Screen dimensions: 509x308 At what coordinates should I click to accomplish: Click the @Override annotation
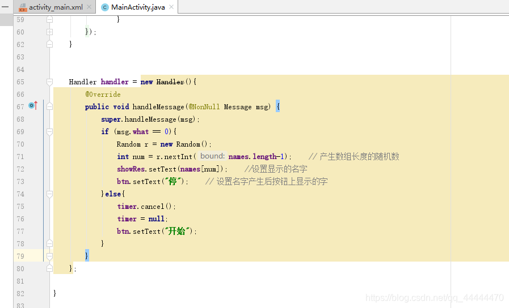pos(103,94)
